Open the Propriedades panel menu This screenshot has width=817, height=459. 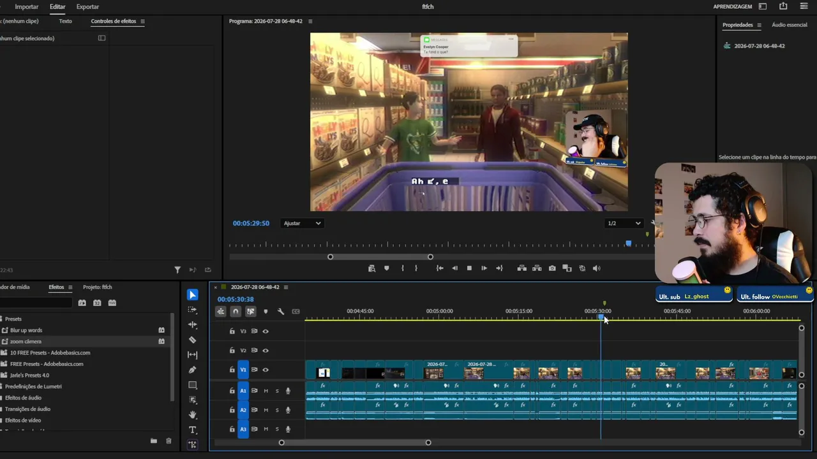click(x=760, y=25)
